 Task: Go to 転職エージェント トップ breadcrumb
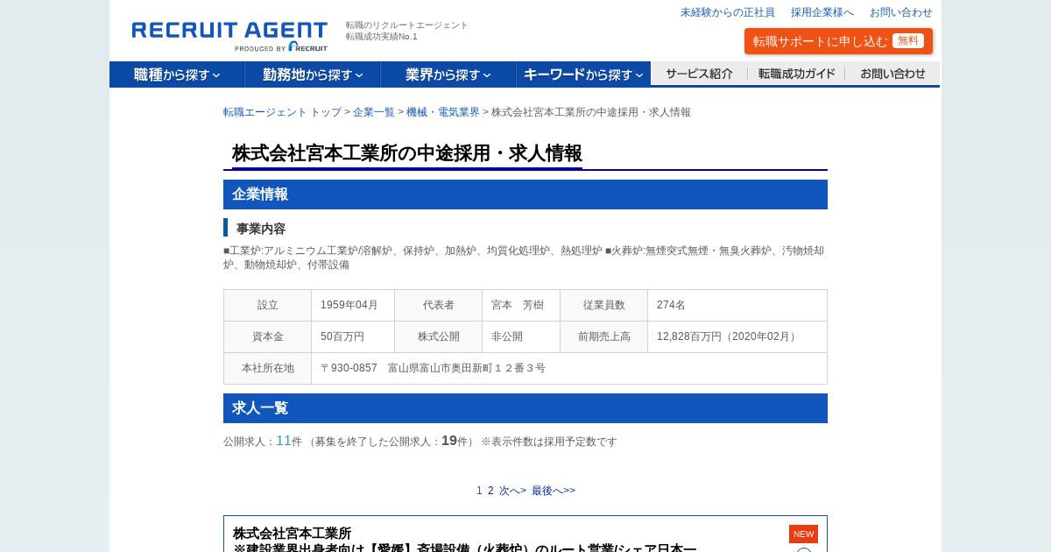click(x=282, y=112)
